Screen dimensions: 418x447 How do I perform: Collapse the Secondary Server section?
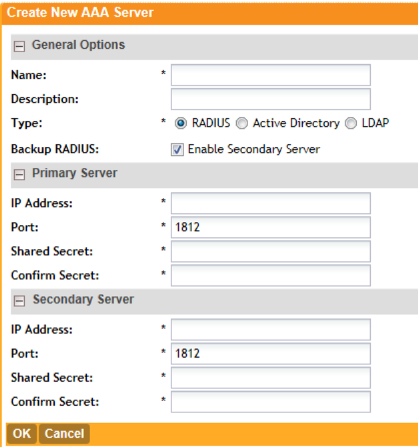[20, 302]
